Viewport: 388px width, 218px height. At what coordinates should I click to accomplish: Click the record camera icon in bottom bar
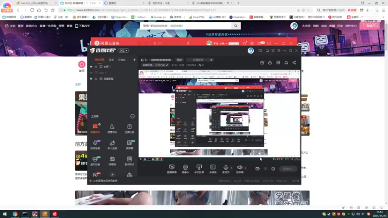tap(258, 169)
